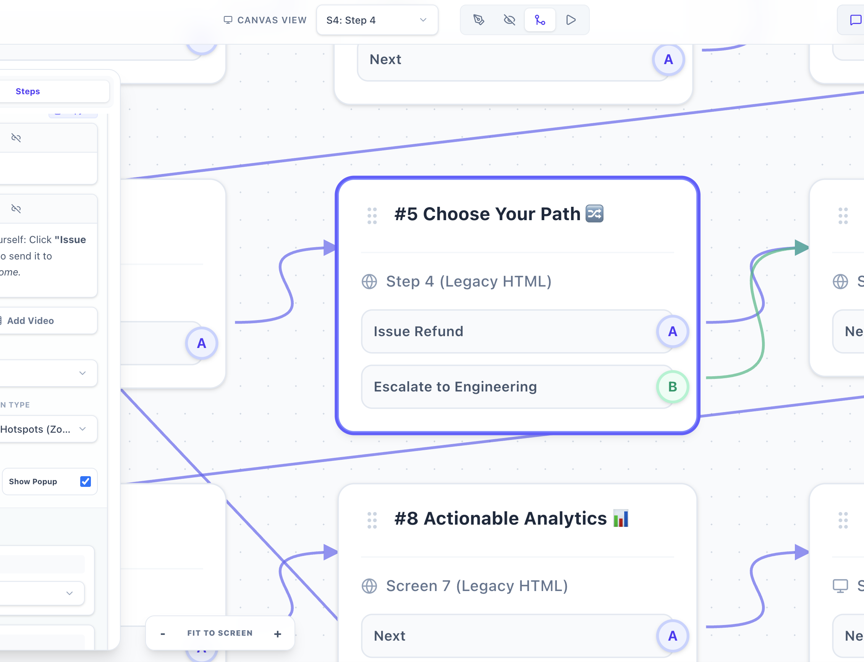Toggle the Show Popup checkbox

(x=86, y=482)
